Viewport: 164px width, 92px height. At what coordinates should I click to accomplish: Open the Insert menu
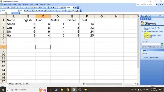click(19, 4)
